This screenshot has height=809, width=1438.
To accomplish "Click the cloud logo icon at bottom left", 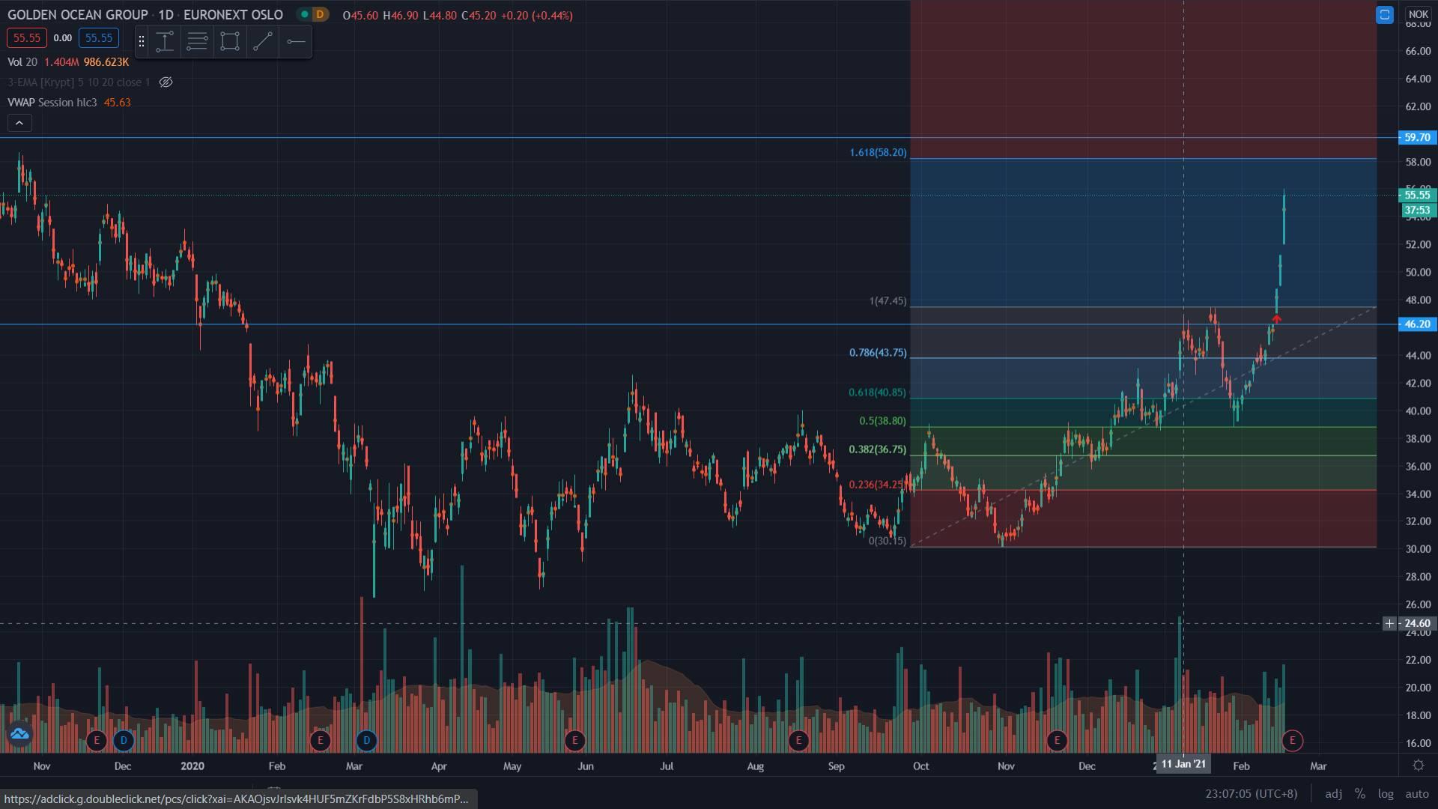I will 19,734.
